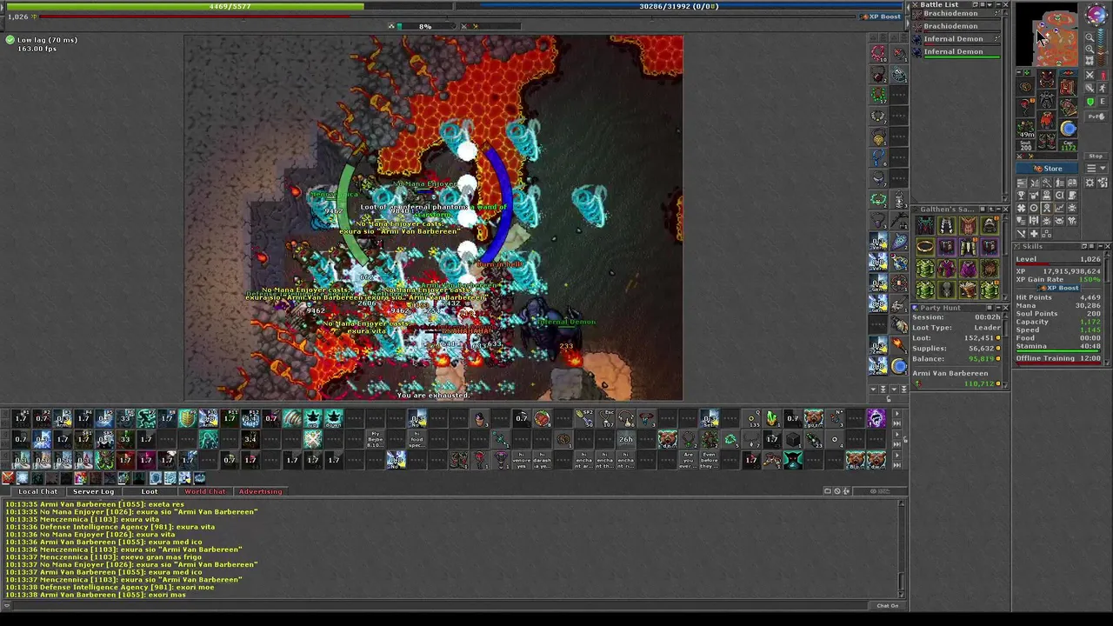
Task: Click the 26h hotkey slot
Action: pos(626,439)
